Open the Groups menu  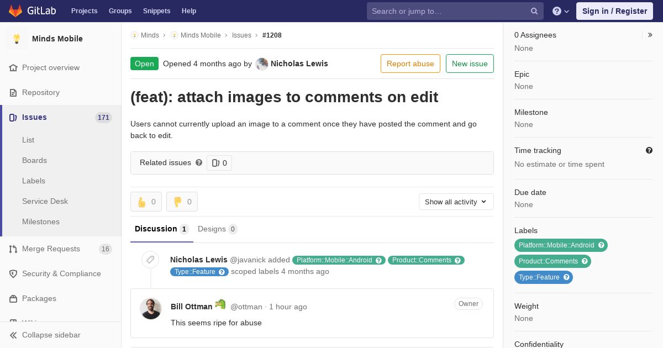120,11
